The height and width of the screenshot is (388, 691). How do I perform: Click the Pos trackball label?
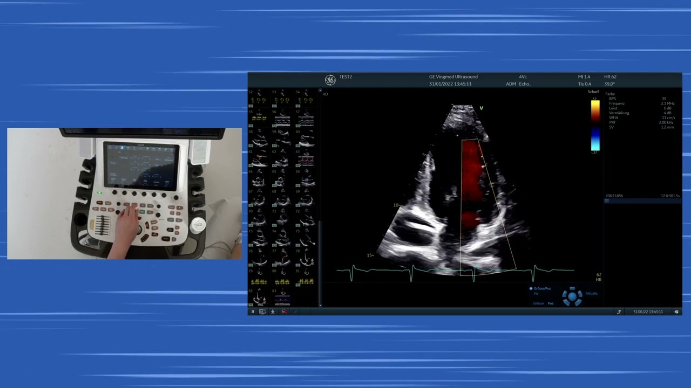pos(551,303)
